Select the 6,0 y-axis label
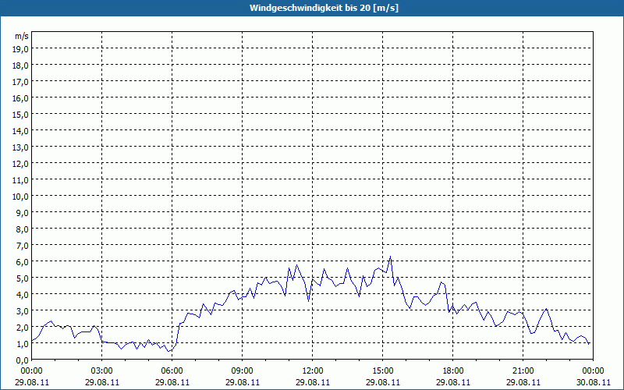624x390 pixels. click(x=23, y=262)
